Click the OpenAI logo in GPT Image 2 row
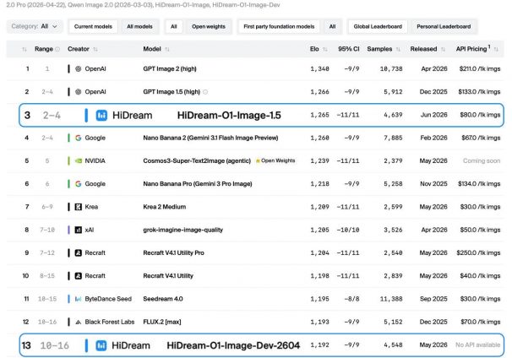 tap(78, 69)
